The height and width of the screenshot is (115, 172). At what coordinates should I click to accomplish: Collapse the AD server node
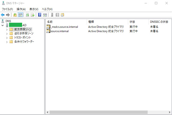pyautogui.click(x=3, y=25)
